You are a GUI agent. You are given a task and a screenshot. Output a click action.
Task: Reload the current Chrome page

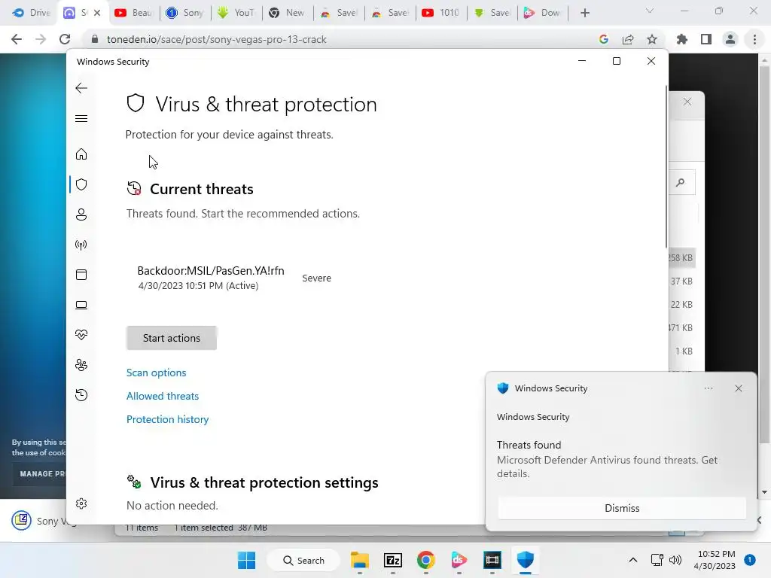65,39
